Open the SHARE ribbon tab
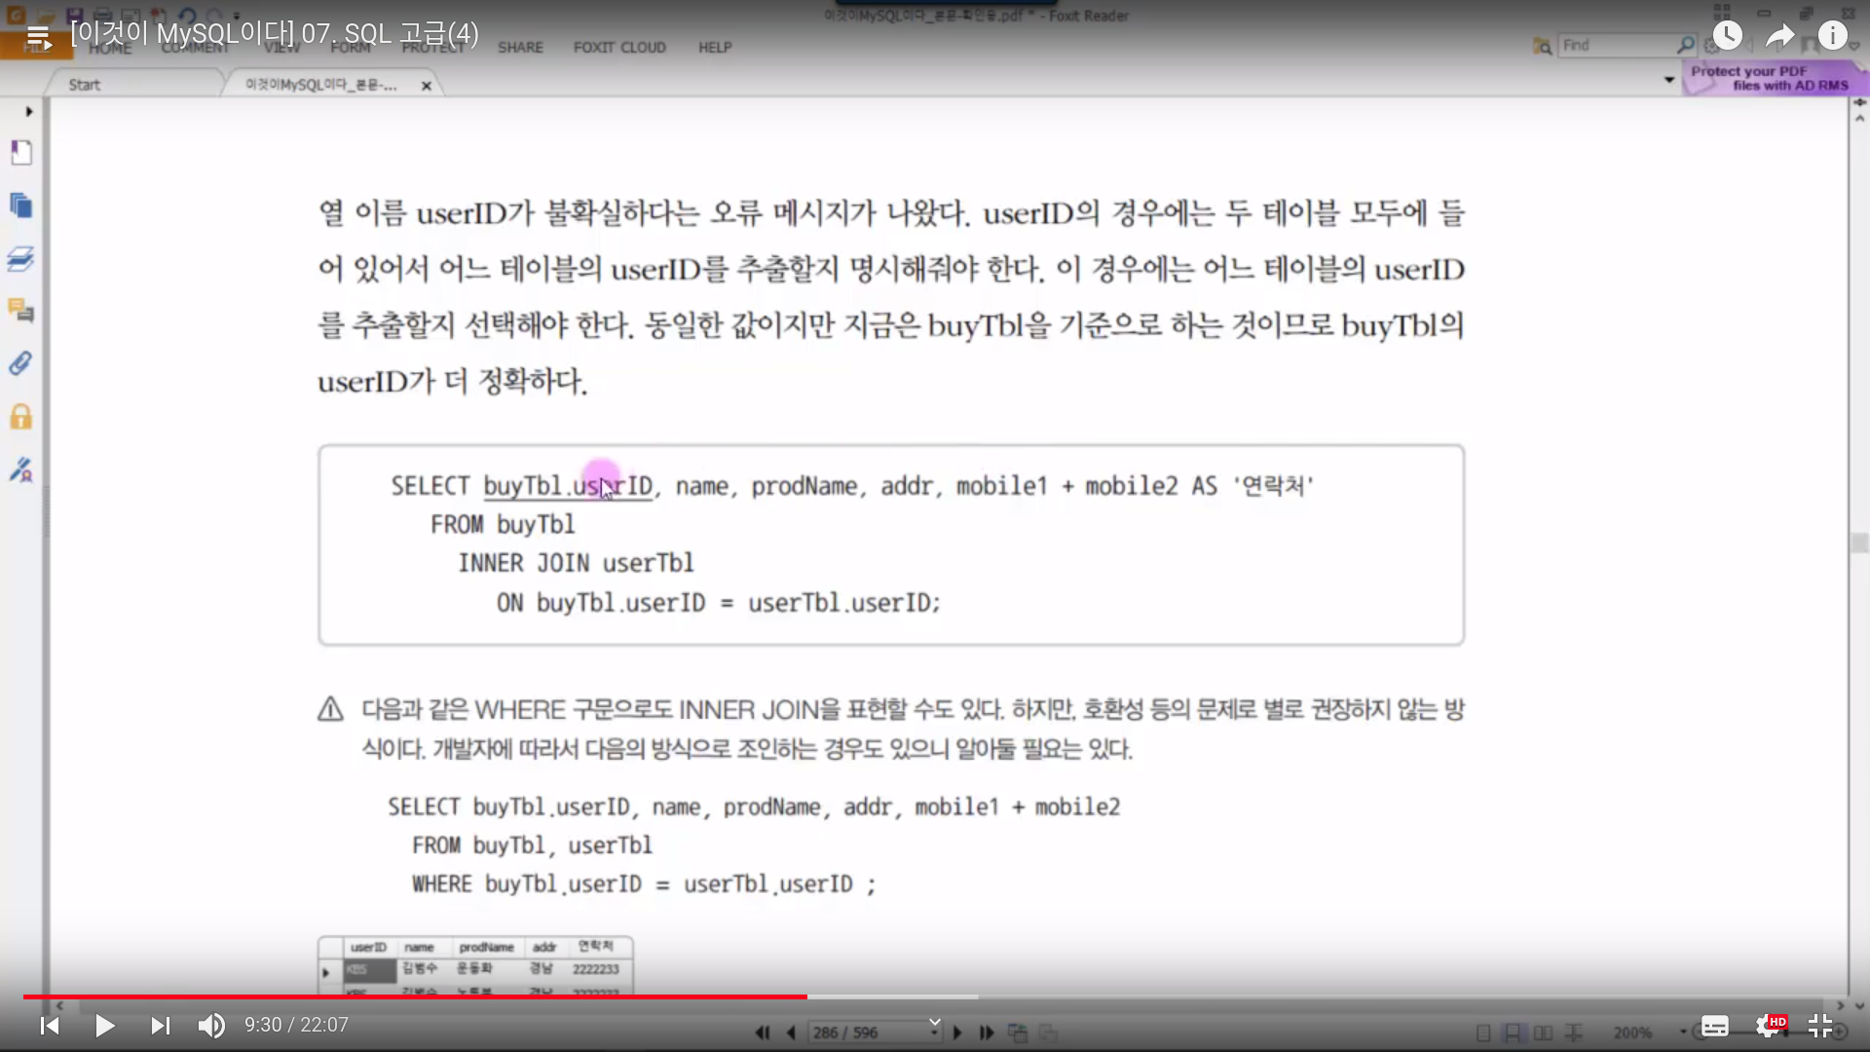 520,47
